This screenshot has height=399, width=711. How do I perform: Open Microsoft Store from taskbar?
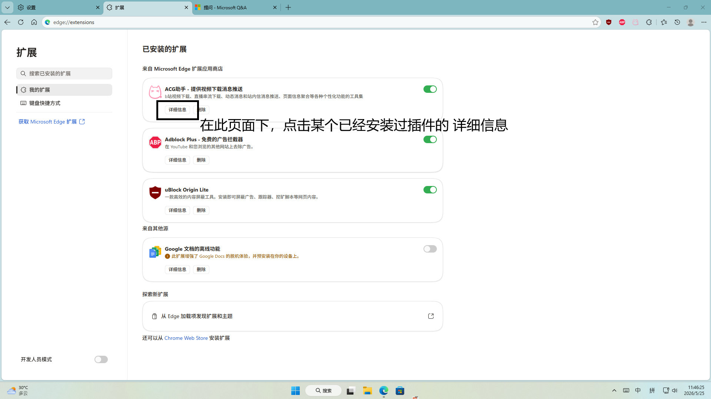400,390
